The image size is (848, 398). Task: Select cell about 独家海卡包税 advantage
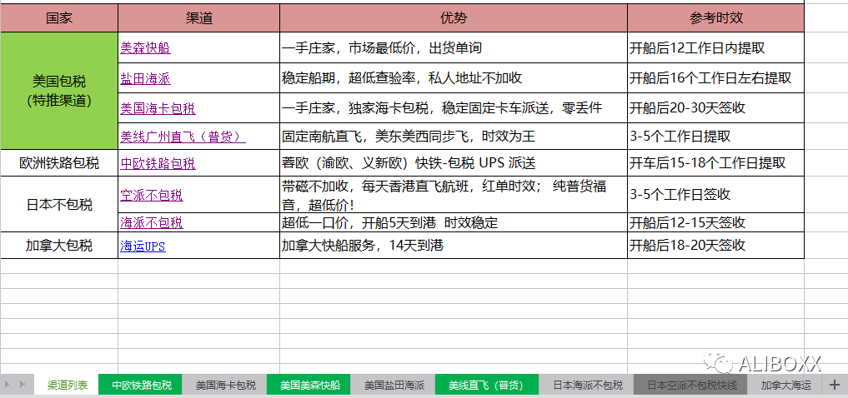pyautogui.click(x=454, y=108)
